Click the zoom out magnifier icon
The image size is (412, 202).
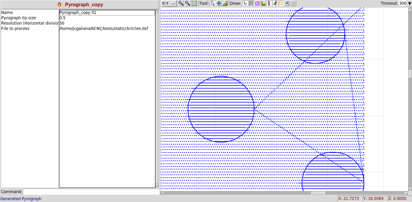click(187, 3)
